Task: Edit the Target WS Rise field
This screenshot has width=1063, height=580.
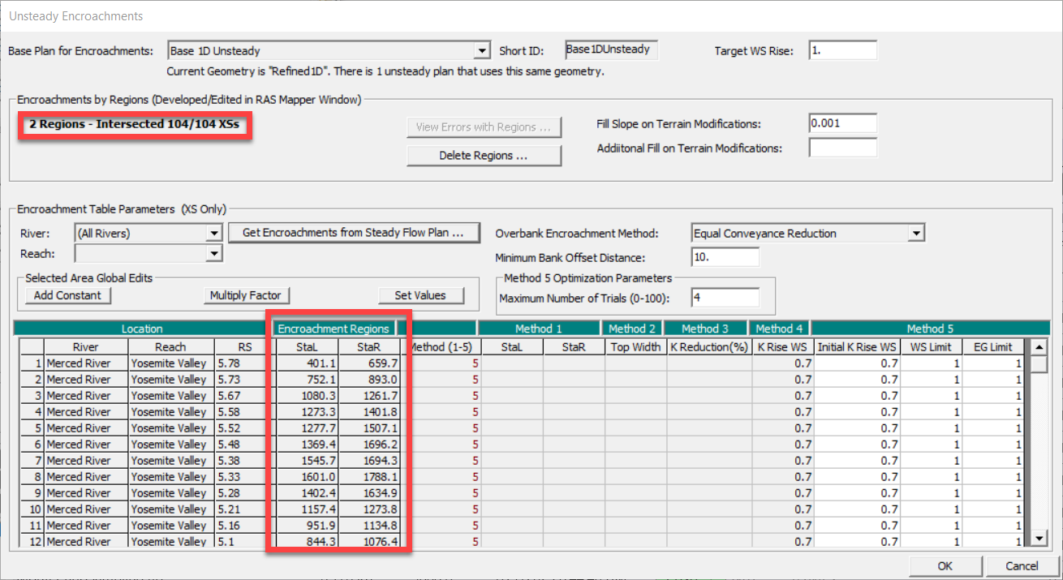Action: [x=841, y=50]
